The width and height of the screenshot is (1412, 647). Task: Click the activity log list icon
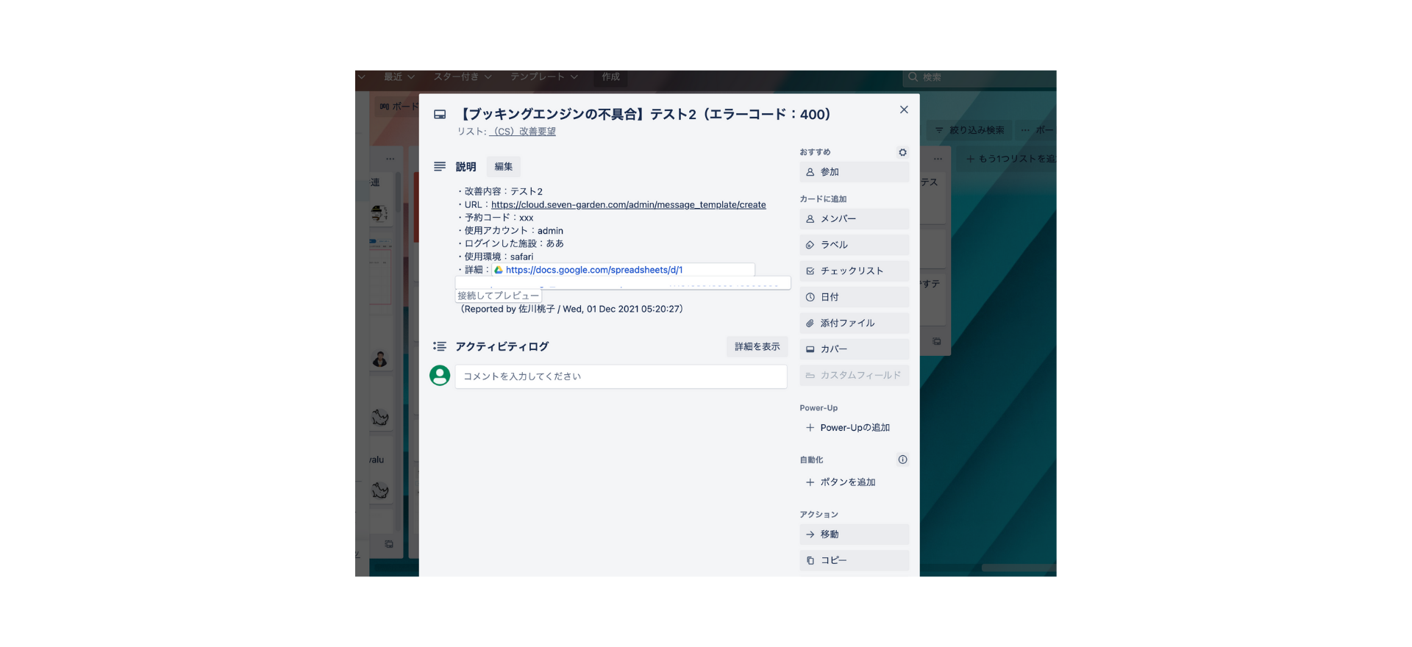pyautogui.click(x=440, y=346)
